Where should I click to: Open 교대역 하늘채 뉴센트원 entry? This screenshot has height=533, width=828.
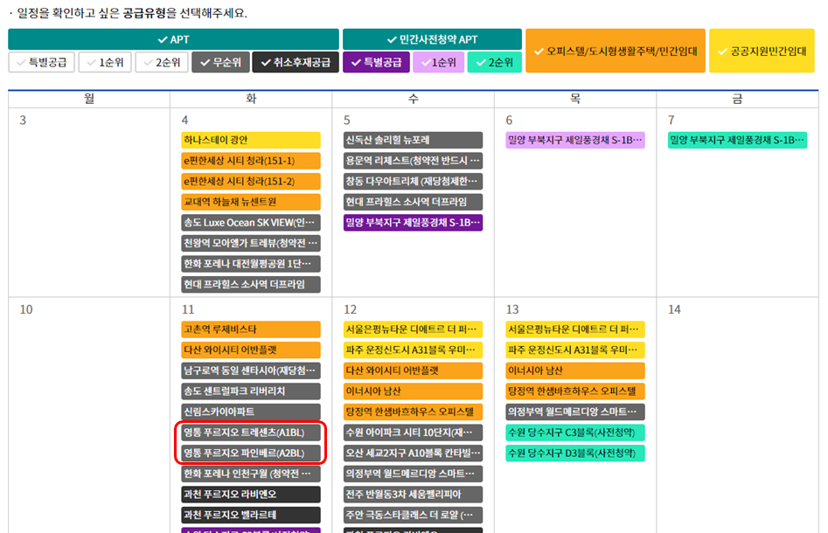[251, 202]
